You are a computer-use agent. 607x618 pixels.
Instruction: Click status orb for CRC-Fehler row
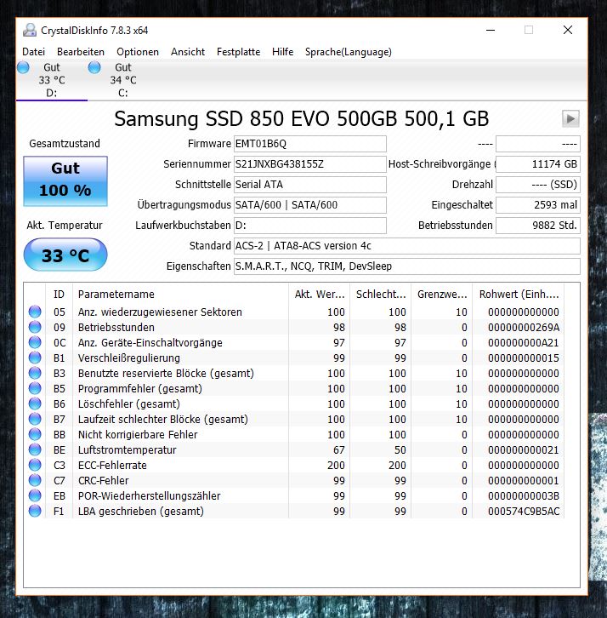coord(35,480)
